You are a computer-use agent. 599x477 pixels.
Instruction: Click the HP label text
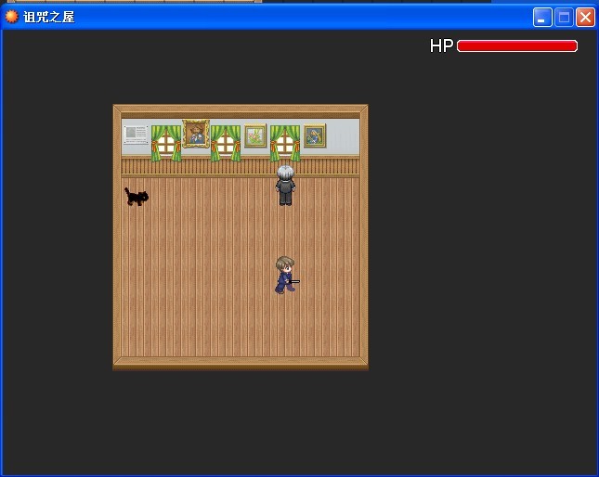coord(442,46)
